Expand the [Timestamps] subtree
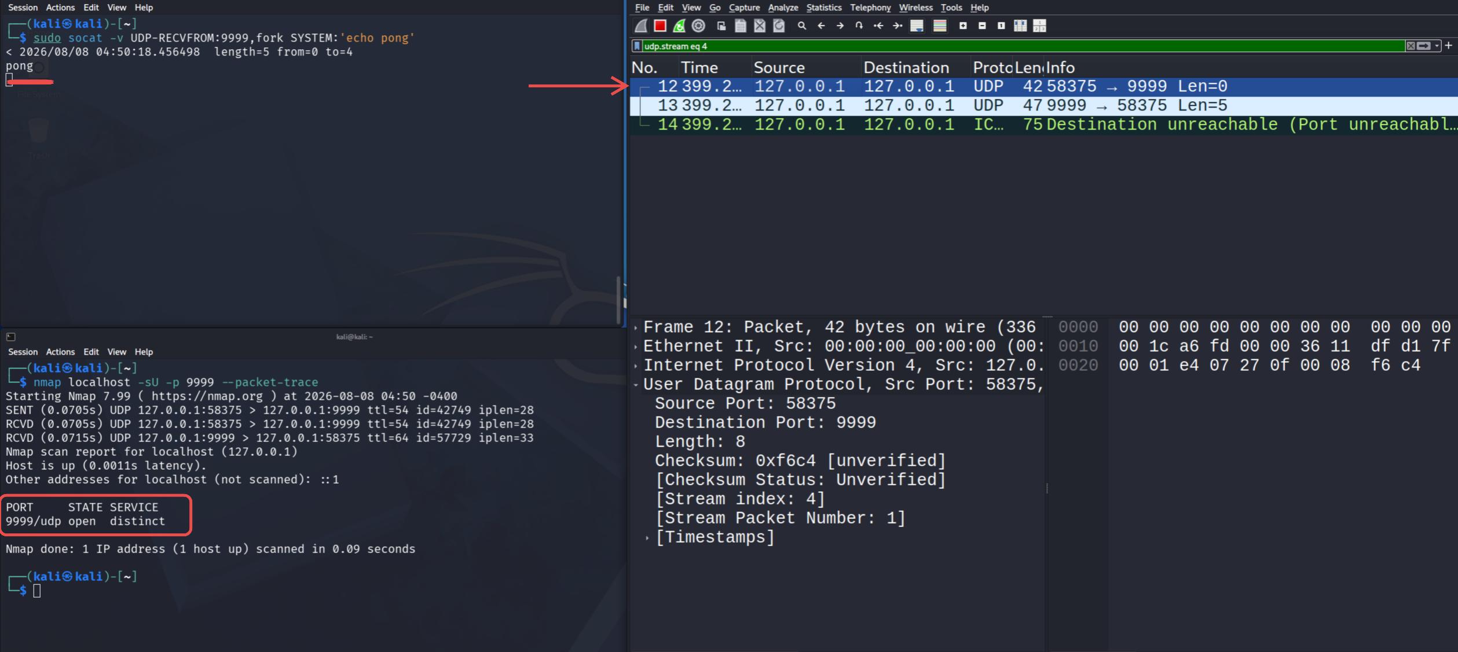The height and width of the screenshot is (652, 1458). click(x=647, y=538)
